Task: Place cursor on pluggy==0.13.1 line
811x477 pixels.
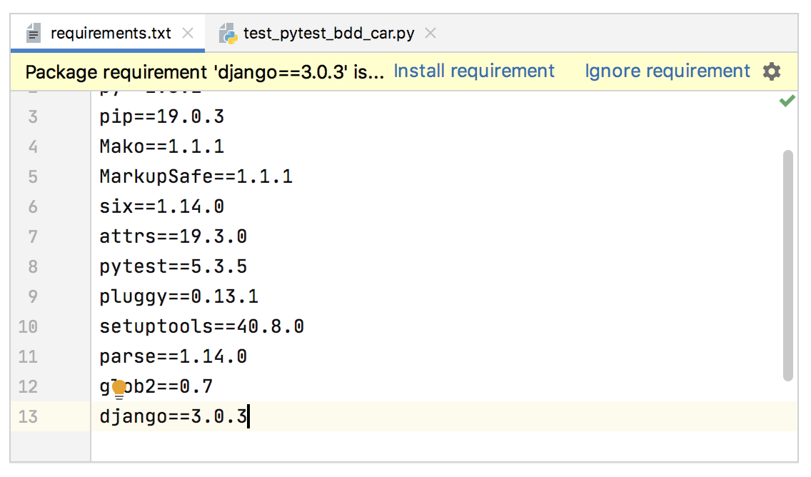Action: [x=179, y=297]
